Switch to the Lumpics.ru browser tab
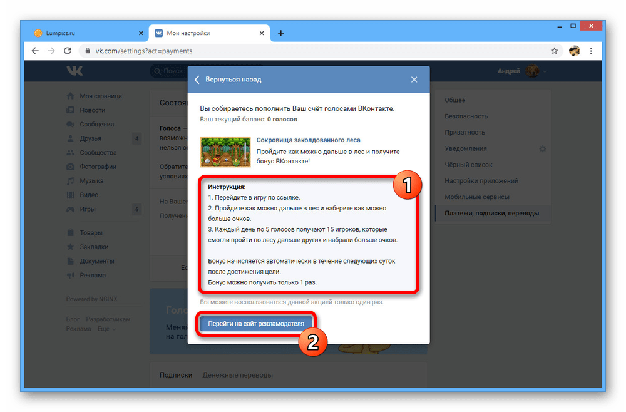 click(x=88, y=33)
